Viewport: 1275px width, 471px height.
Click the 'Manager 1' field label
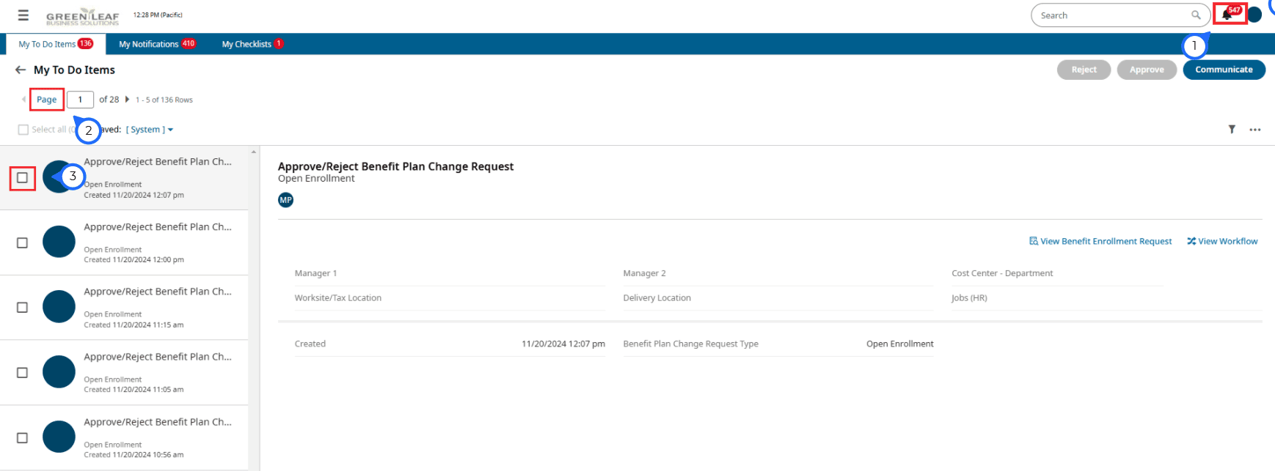(315, 273)
